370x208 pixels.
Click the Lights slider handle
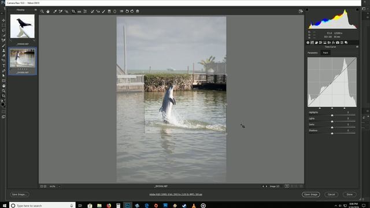pos(332,121)
